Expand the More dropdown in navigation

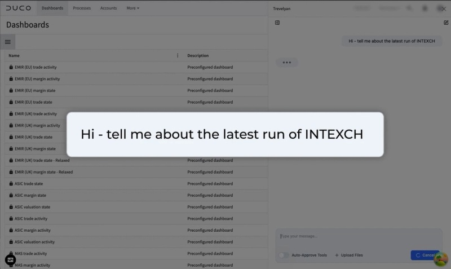tap(132, 8)
